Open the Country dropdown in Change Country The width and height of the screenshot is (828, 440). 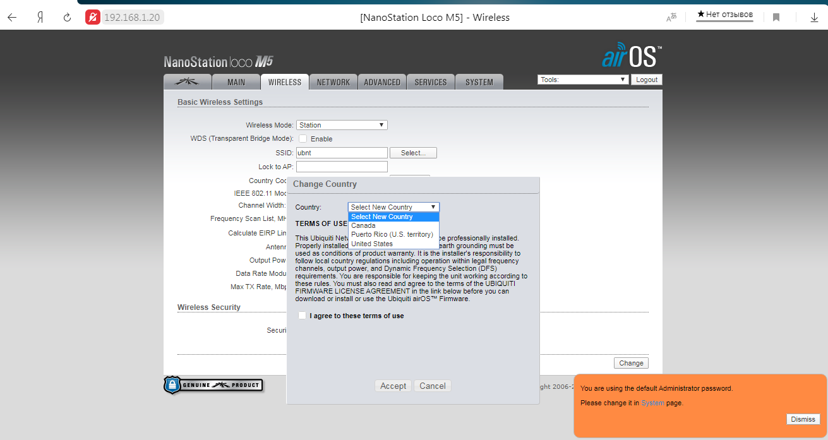pyautogui.click(x=393, y=207)
